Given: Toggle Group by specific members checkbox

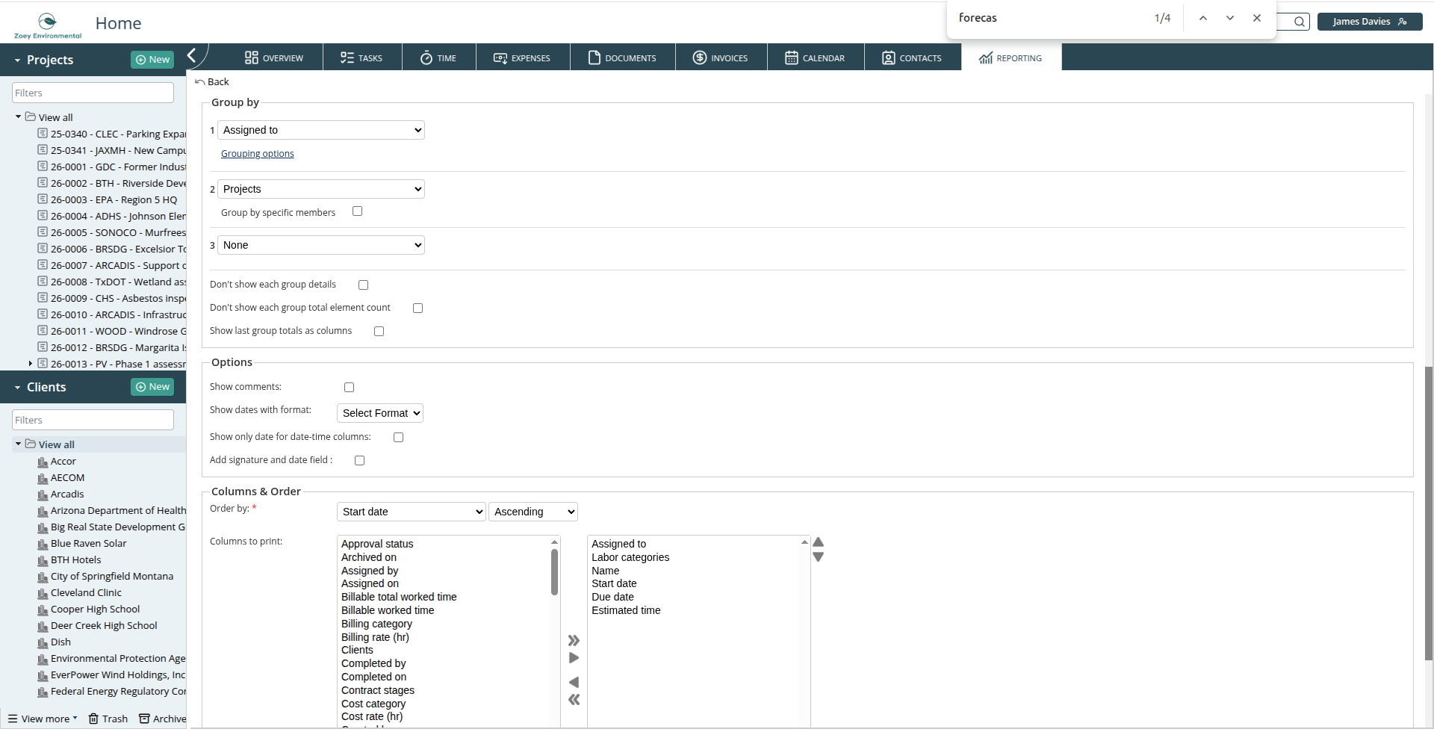Looking at the screenshot, I should (358, 211).
